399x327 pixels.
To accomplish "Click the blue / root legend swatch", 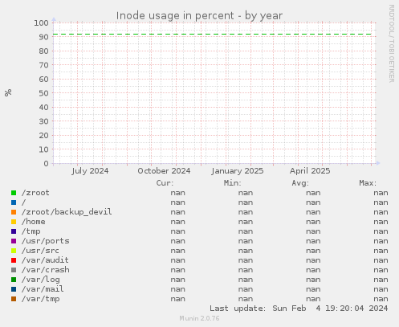I will [x=14, y=202].
